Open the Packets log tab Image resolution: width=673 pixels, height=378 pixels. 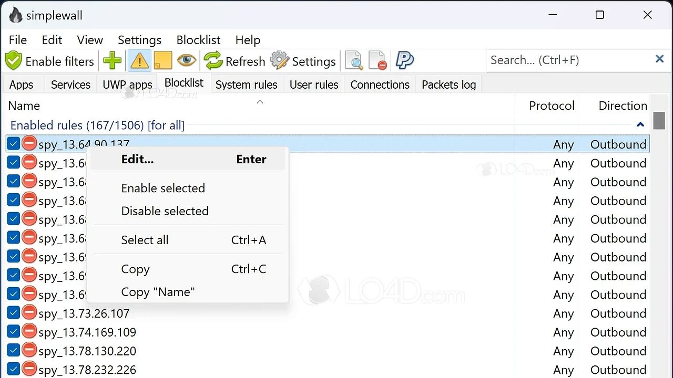coord(448,85)
